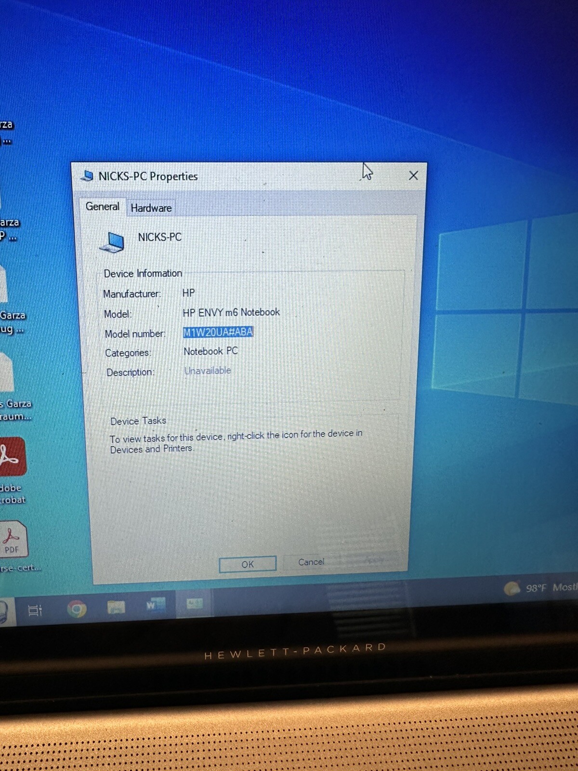The width and height of the screenshot is (578, 771).
Task: Click the HP ENVY m6 Notebook model text
Action: click(x=231, y=312)
